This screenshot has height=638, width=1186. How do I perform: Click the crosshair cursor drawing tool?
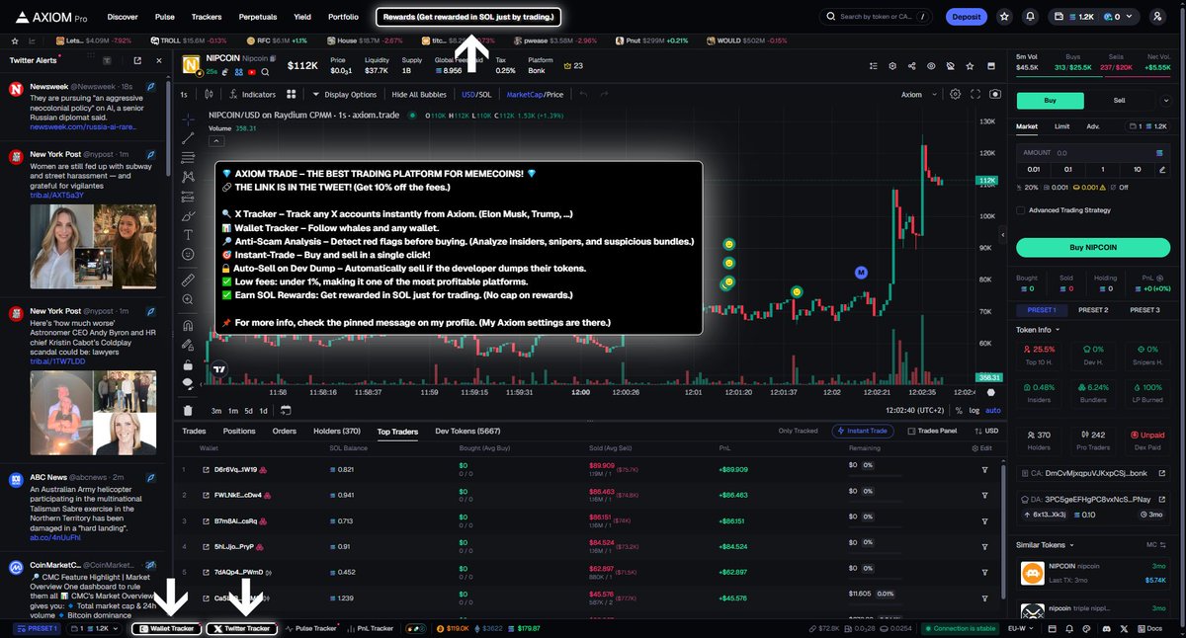click(x=188, y=118)
